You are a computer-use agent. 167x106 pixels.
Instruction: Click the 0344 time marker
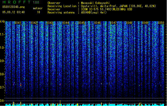66,23
